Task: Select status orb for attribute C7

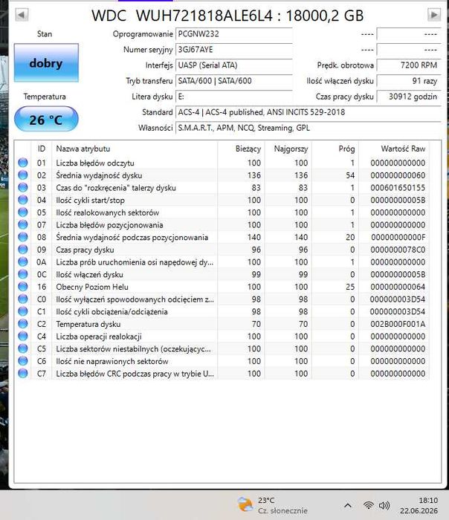Action: [x=23, y=374]
